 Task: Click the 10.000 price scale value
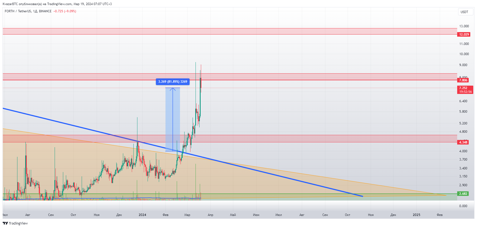click(464, 54)
